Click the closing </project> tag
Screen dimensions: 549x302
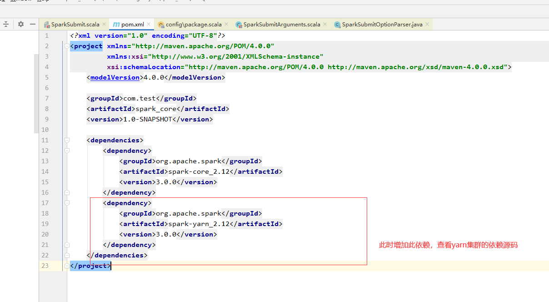(90, 266)
